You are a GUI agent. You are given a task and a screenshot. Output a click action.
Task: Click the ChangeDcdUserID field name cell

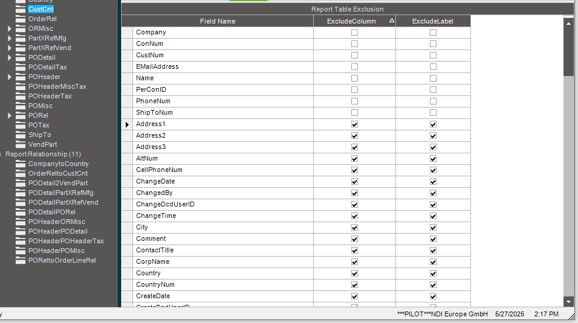tap(223, 205)
